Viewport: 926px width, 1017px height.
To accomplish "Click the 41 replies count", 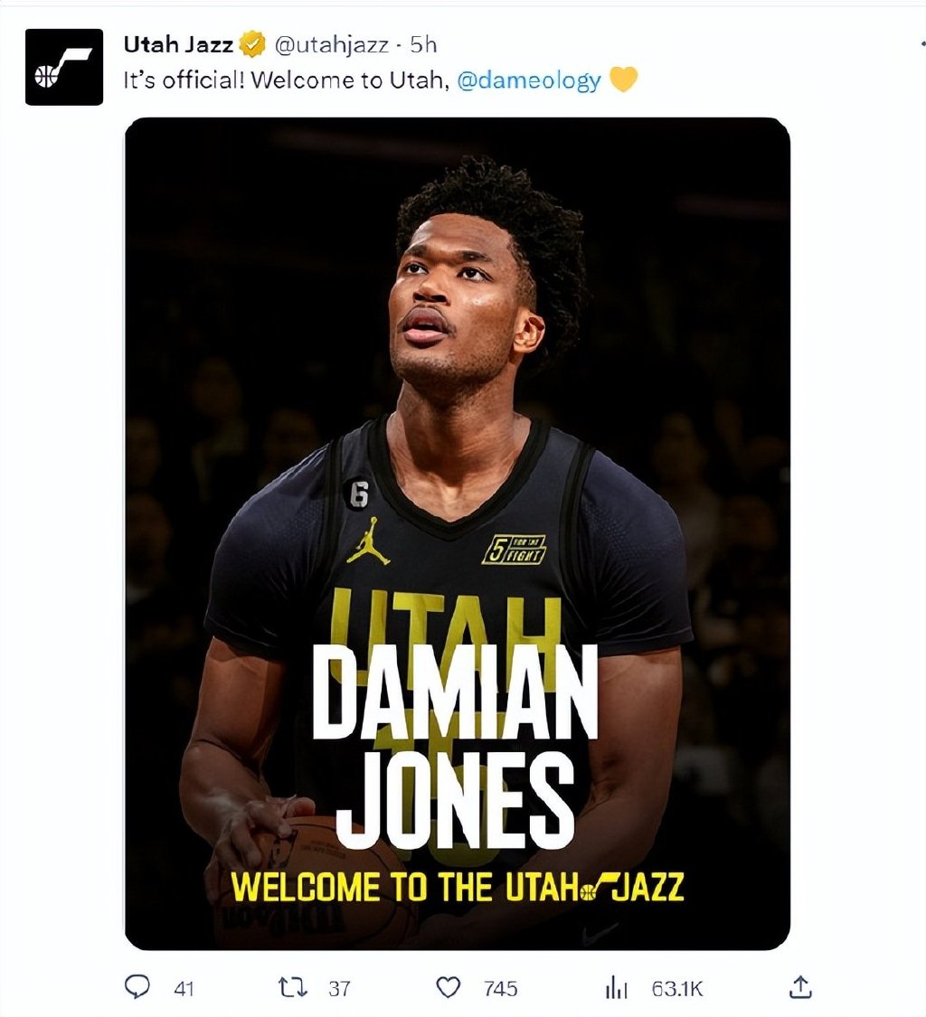I will pyautogui.click(x=184, y=988).
